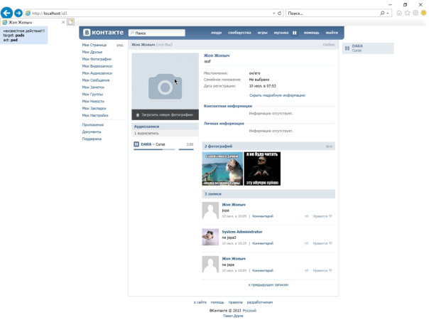Open разработчикам footer link

coord(260,302)
